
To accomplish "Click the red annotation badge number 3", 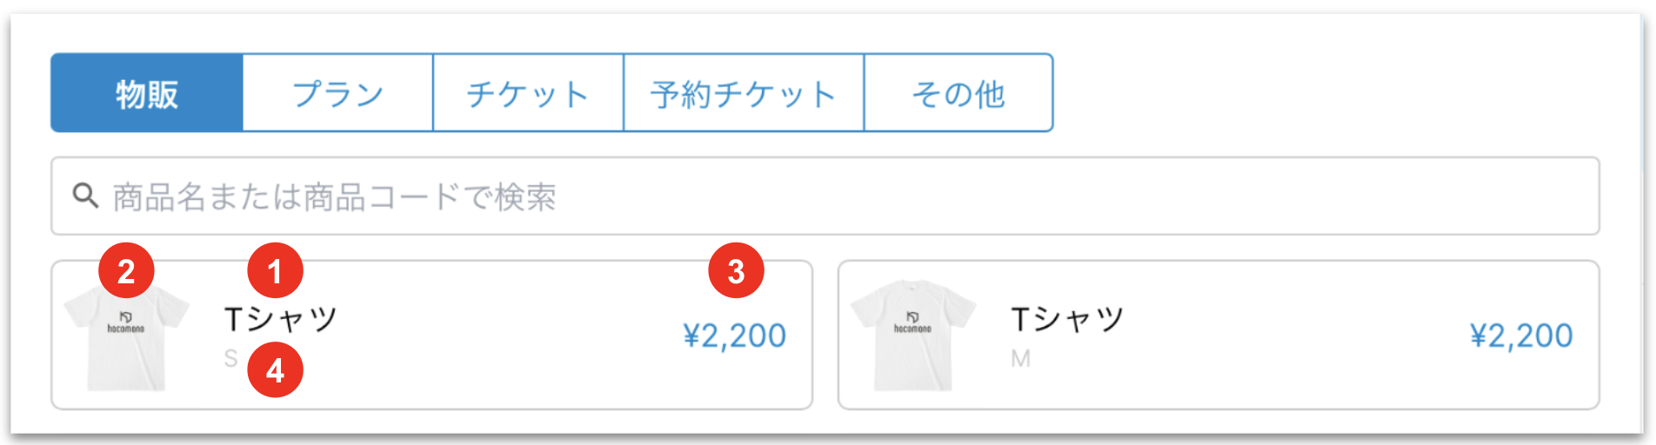I will pyautogui.click(x=736, y=270).
